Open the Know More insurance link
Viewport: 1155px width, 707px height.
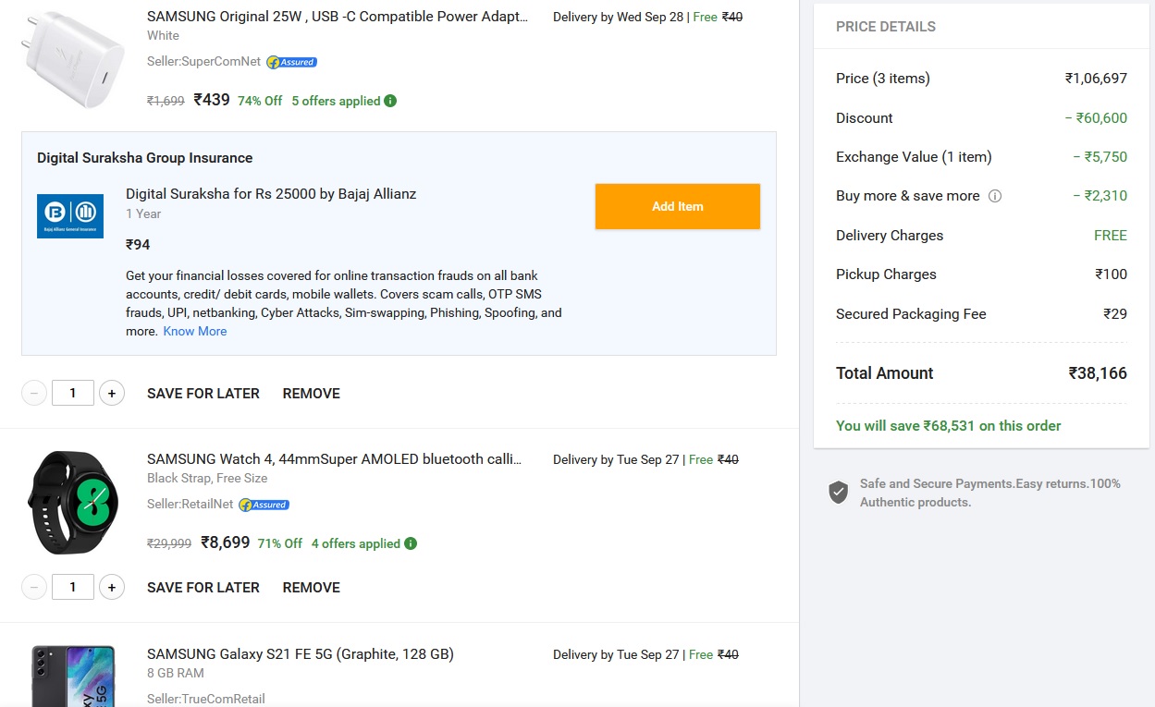pyautogui.click(x=195, y=331)
